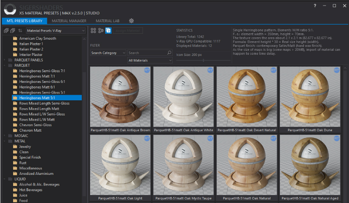Select Herringbones Semi-Gloss 6:1 category
Screen dimensions: 349x203
tap(42, 82)
